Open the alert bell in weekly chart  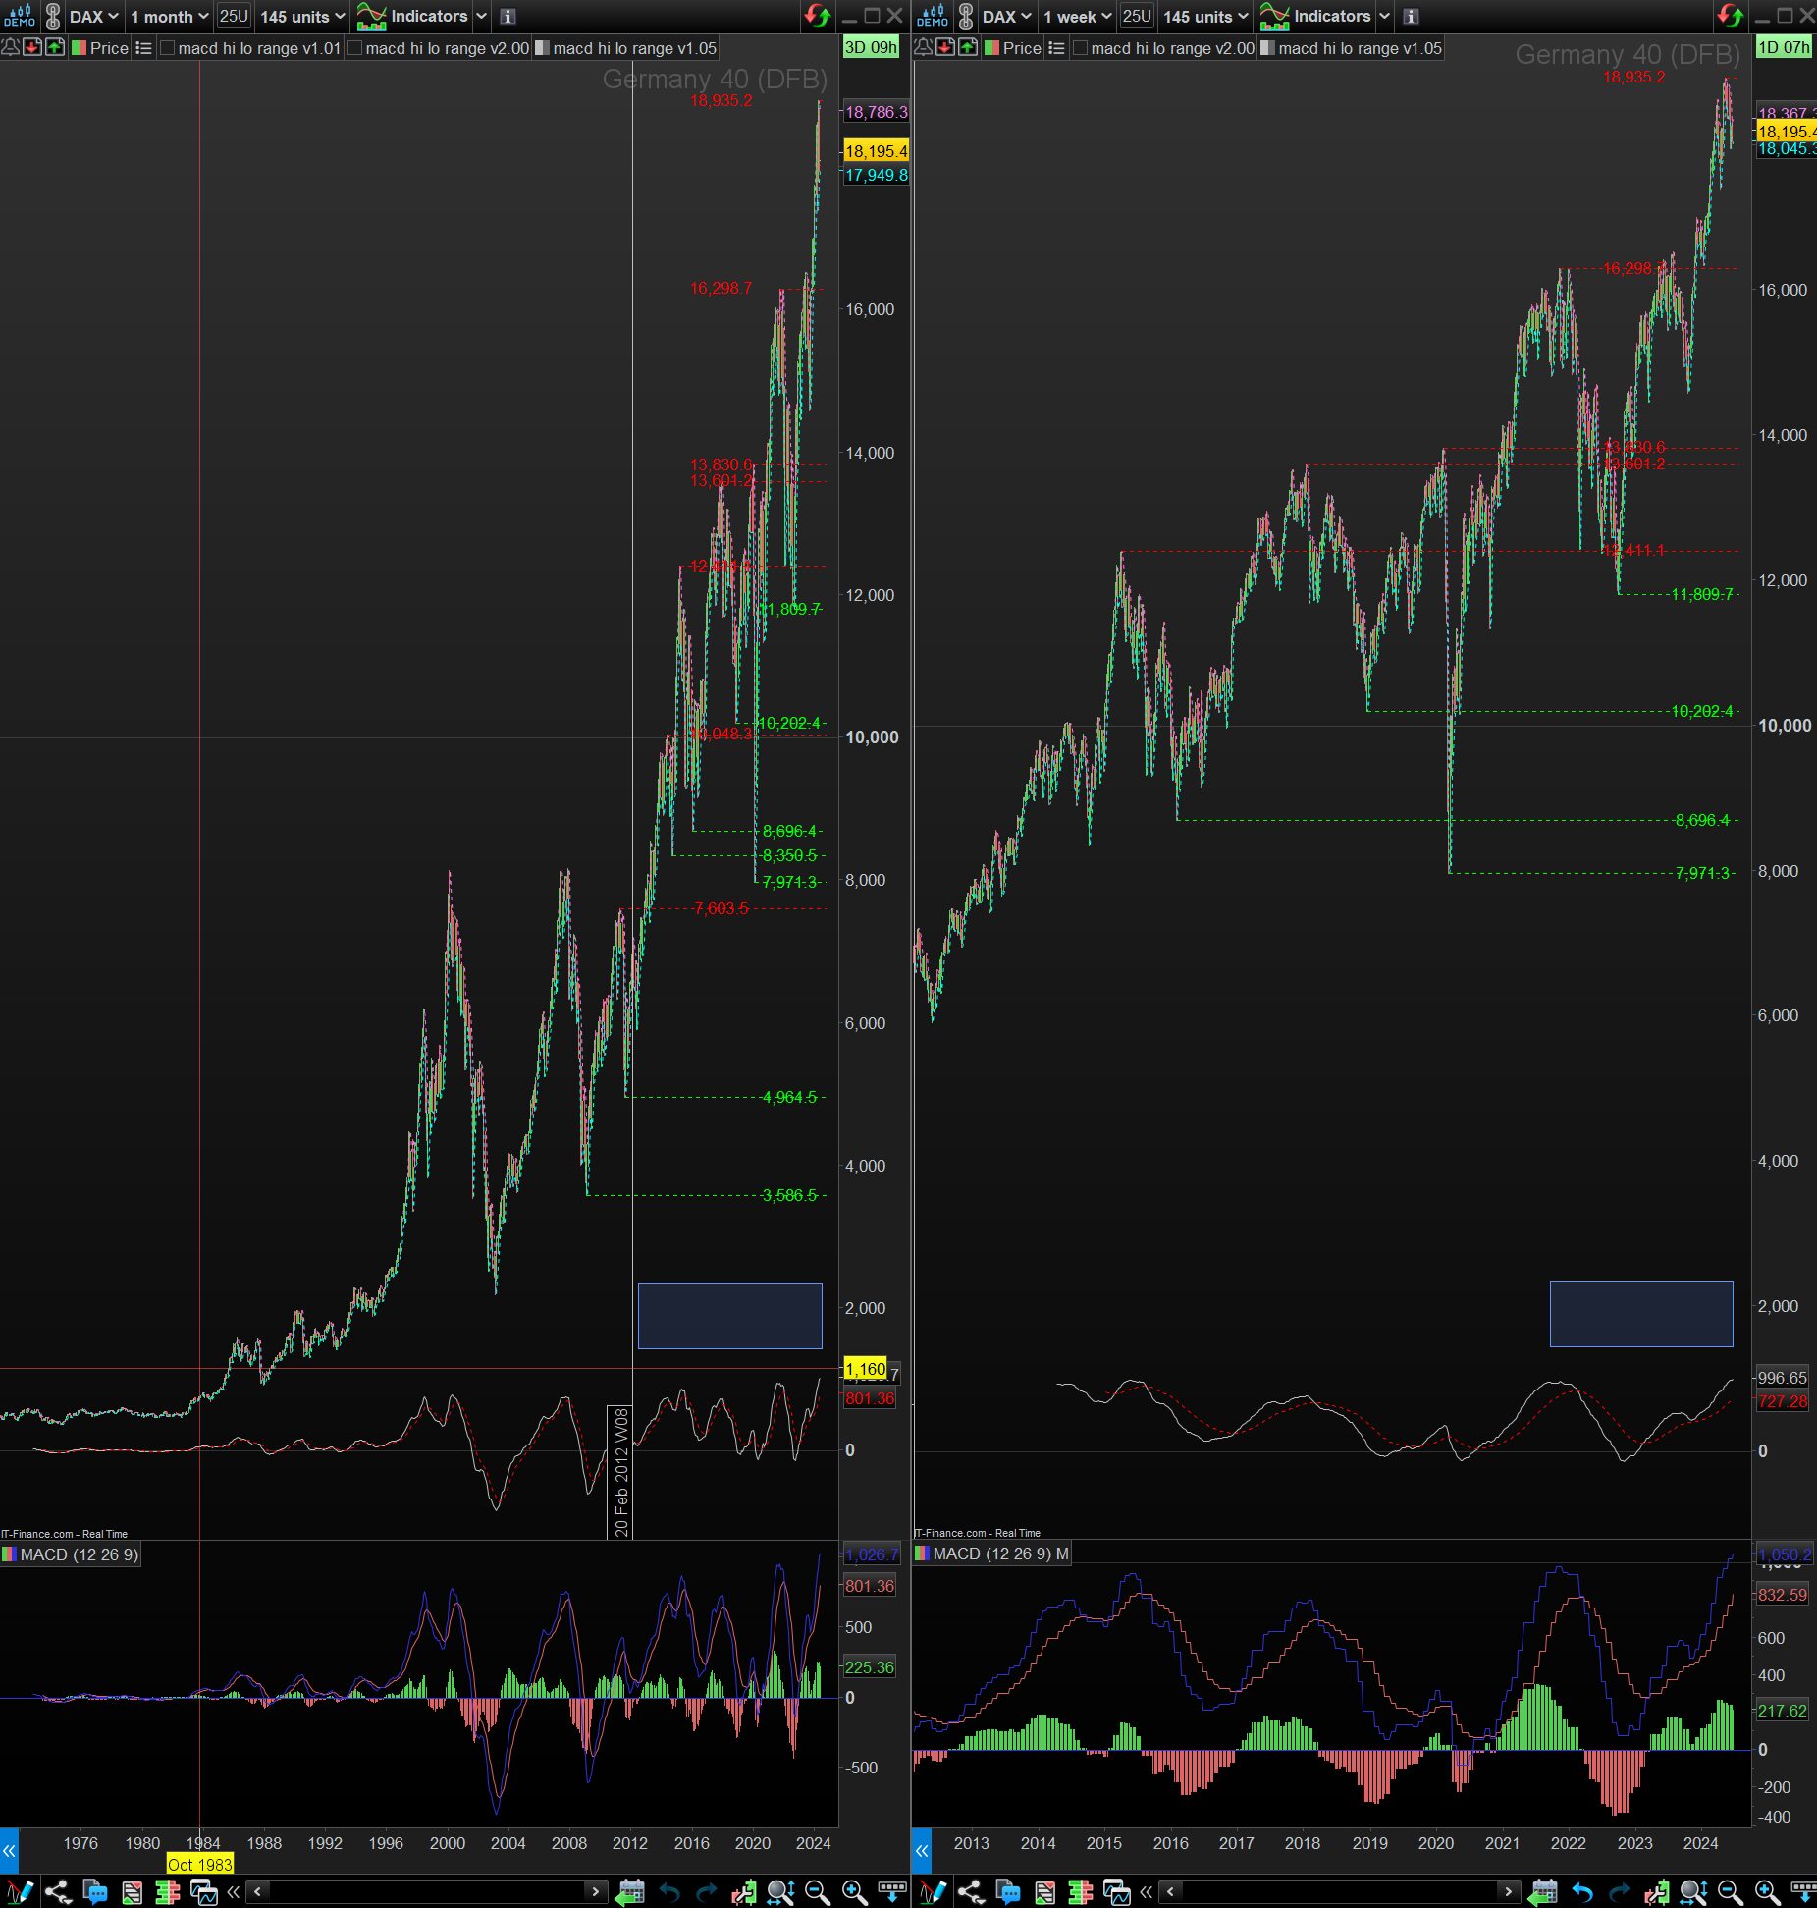pos(924,47)
